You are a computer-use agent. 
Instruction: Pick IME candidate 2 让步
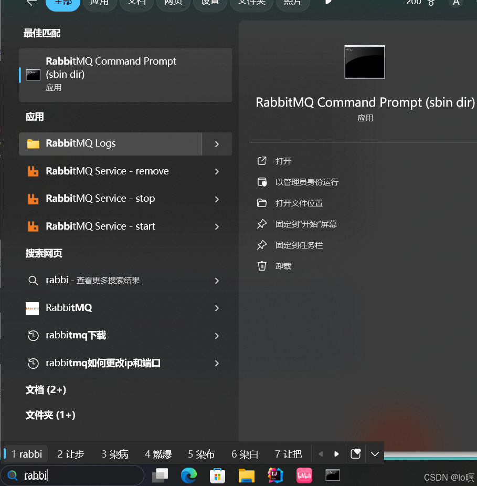70,454
